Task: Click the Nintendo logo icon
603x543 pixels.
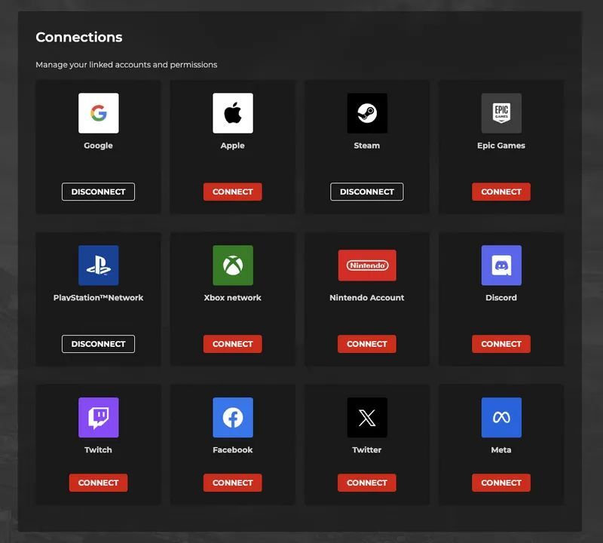Action: [x=367, y=265]
